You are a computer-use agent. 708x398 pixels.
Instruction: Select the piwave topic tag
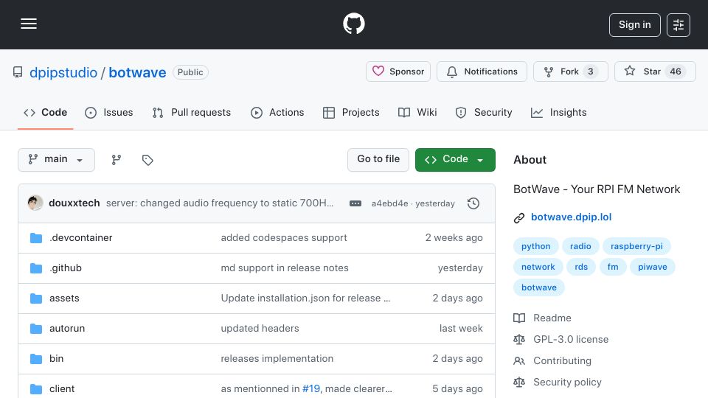click(x=653, y=267)
